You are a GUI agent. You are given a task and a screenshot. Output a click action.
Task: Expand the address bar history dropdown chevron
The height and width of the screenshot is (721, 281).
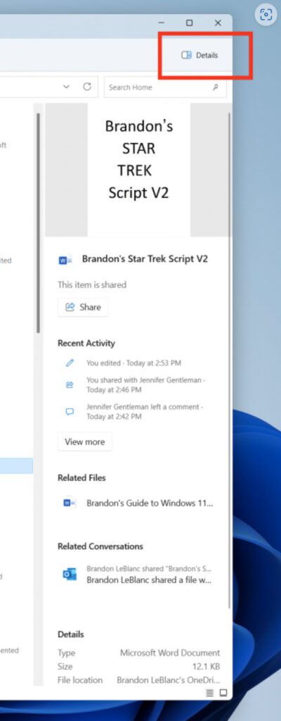[x=66, y=87]
